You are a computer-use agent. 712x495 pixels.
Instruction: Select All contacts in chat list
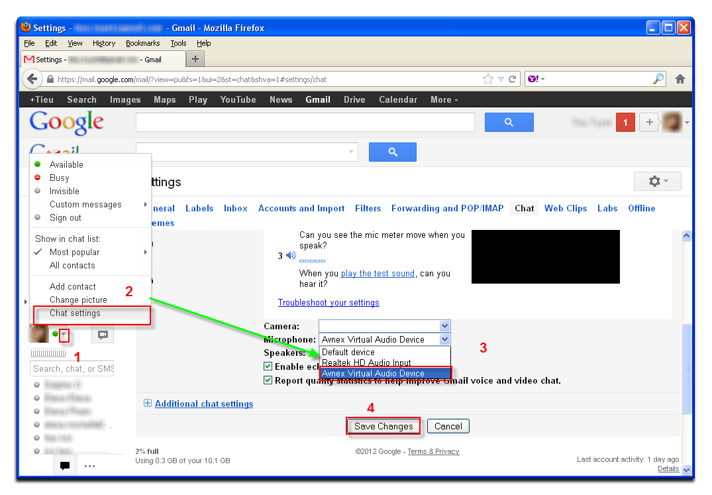tap(72, 265)
